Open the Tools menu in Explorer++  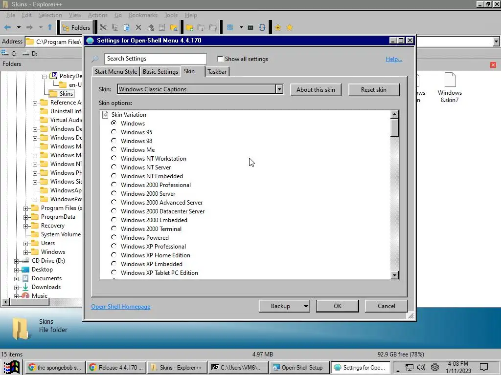point(171,15)
